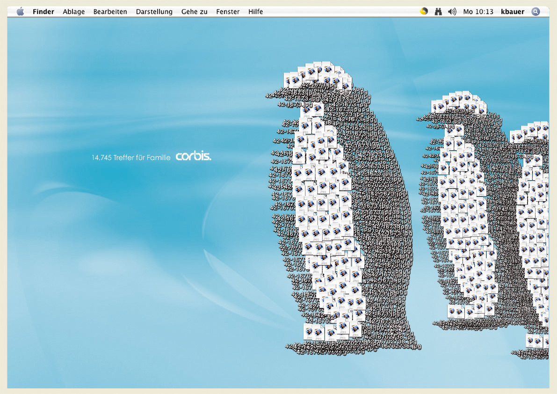
Task: Open the Ablage menu
Action: coord(74,12)
